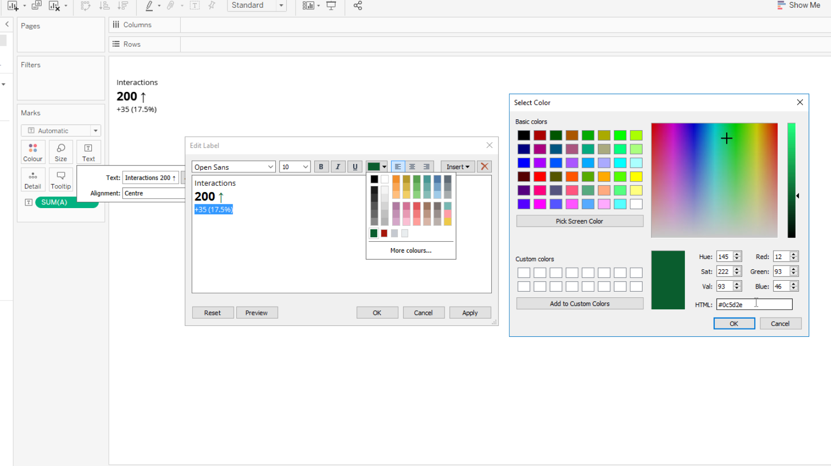Click Preview in Edit Label
The height and width of the screenshot is (466, 831).
click(x=257, y=313)
